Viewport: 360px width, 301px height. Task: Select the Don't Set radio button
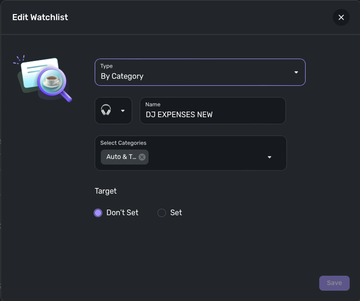pyautogui.click(x=98, y=213)
